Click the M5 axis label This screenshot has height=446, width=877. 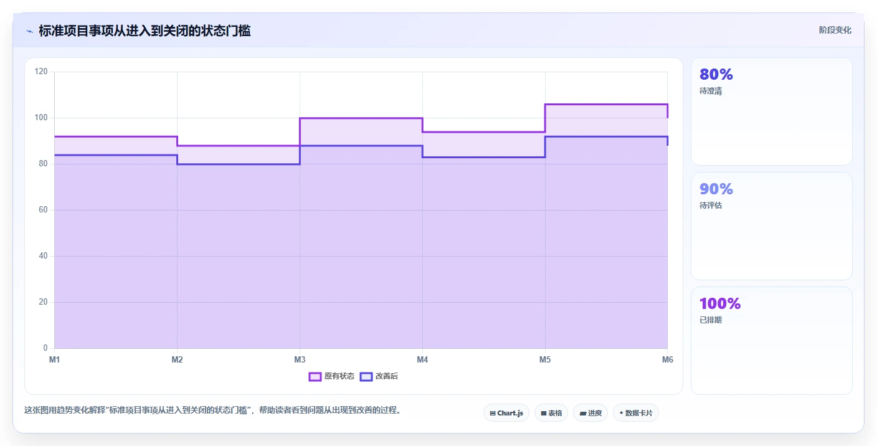click(x=545, y=359)
